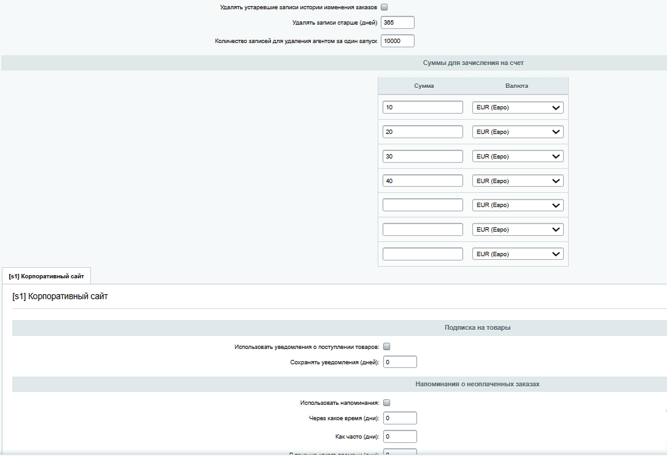This screenshot has height=457, width=667.
Task: Click the delete records older than days field
Action: pyautogui.click(x=397, y=23)
